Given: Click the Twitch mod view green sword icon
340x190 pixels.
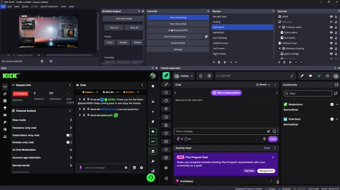Looking at the screenshot, I should point(166,76).
